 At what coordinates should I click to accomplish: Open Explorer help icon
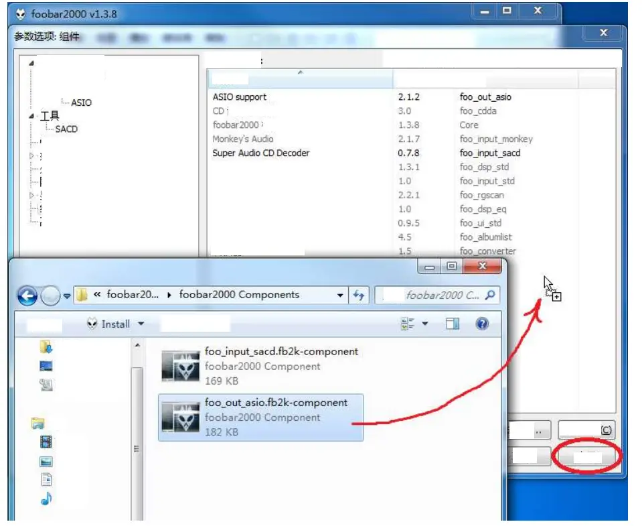pyautogui.click(x=482, y=324)
